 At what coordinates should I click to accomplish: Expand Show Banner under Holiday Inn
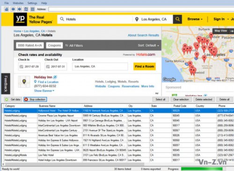(44, 91)
